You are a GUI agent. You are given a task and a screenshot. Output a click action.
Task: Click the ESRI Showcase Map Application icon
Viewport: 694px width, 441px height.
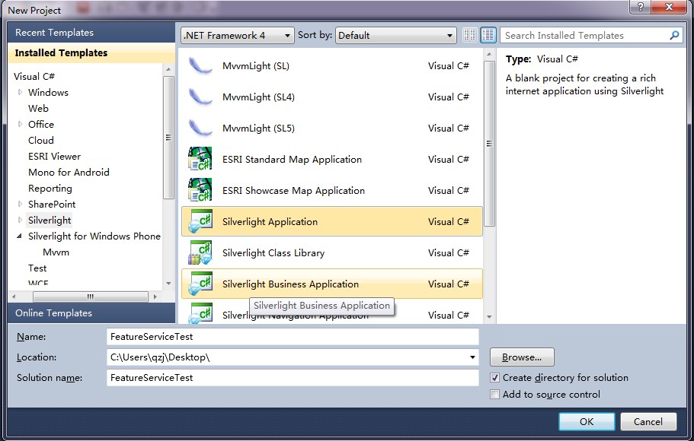point(200,190)
